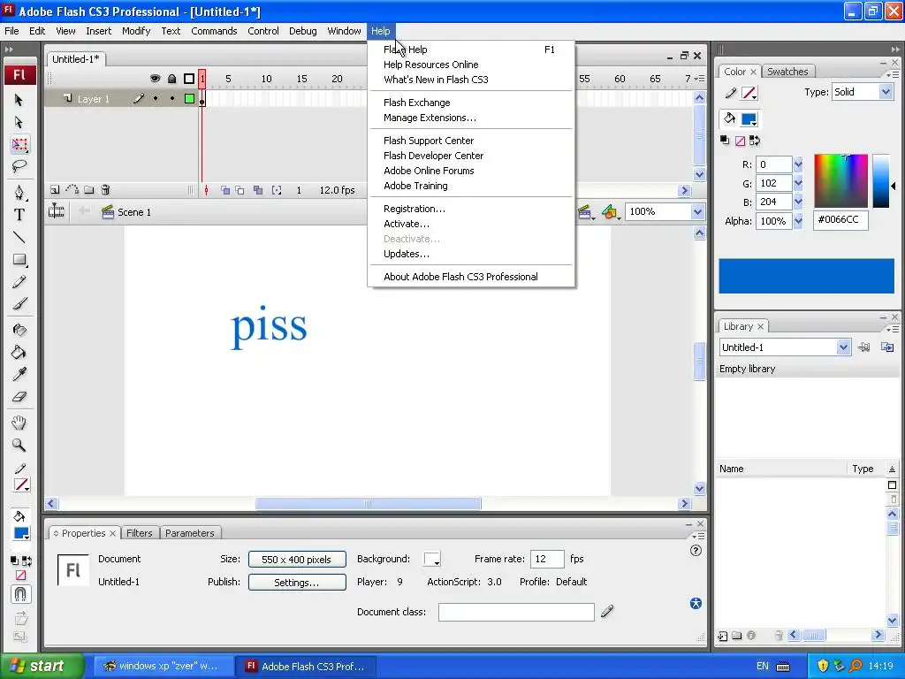Click the Delete Layer trash icon
905x679 pixels.
[105, 189]
